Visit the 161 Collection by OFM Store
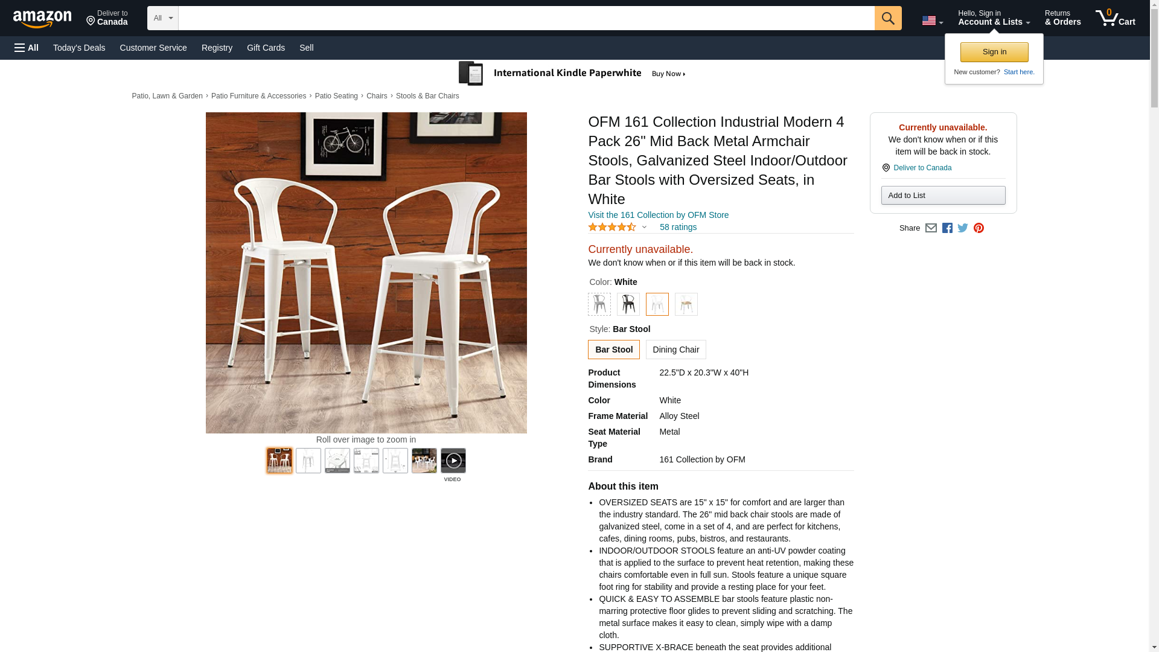This screenshot has height=652, width=1159. (658, 215)
